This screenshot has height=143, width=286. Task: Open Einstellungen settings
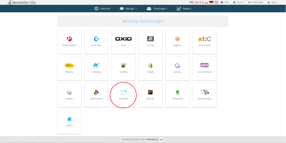(256, 2)
